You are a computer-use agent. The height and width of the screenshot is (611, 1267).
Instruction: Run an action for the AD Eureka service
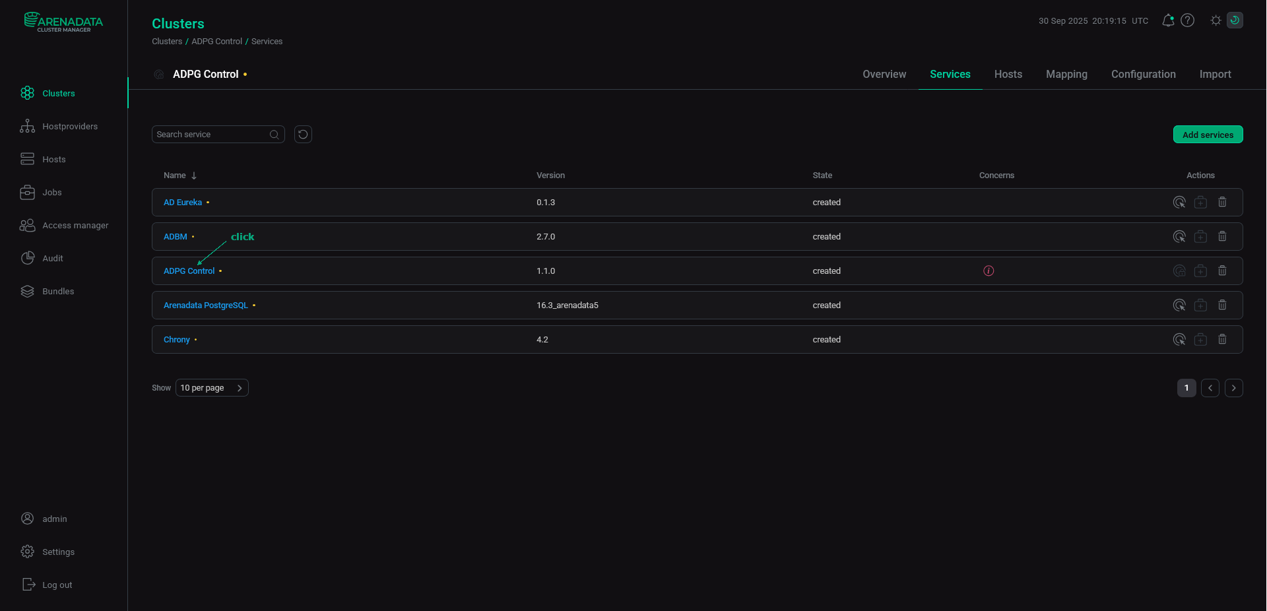pos(1179,203)
